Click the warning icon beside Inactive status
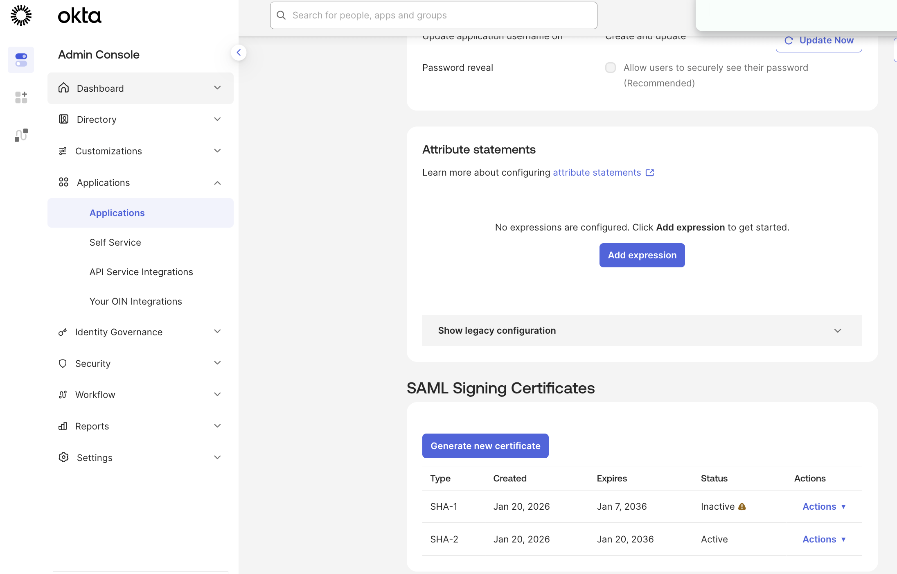 coord(742,507)
